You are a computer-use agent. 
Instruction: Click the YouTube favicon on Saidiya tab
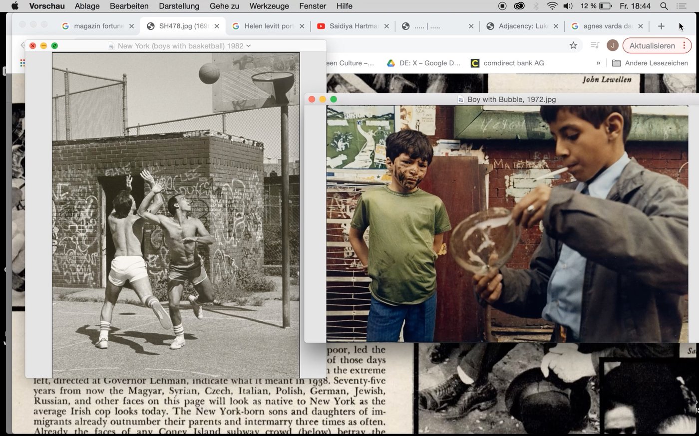tap(321, 26)
